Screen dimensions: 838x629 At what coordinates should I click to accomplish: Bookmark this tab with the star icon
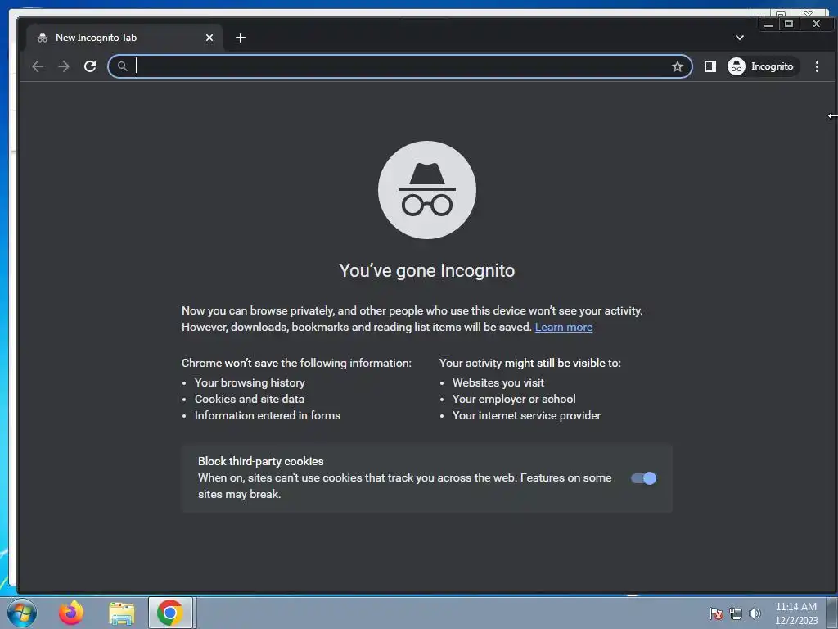pos(677,66)
